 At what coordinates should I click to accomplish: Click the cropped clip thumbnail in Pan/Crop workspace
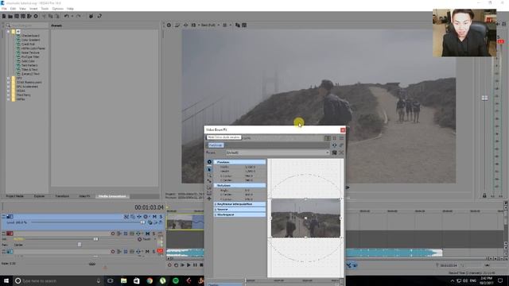[305, 218]
